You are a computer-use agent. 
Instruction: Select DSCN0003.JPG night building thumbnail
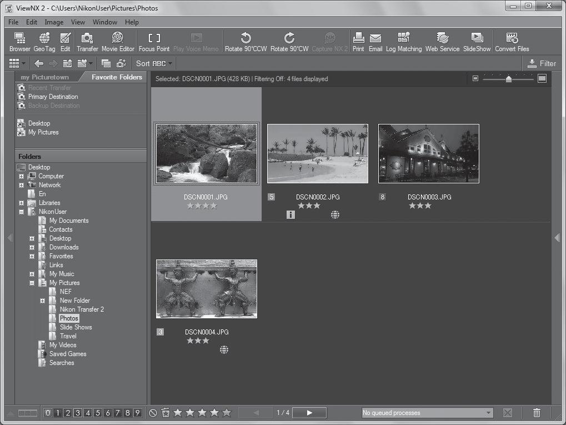(x=429, y=154)
